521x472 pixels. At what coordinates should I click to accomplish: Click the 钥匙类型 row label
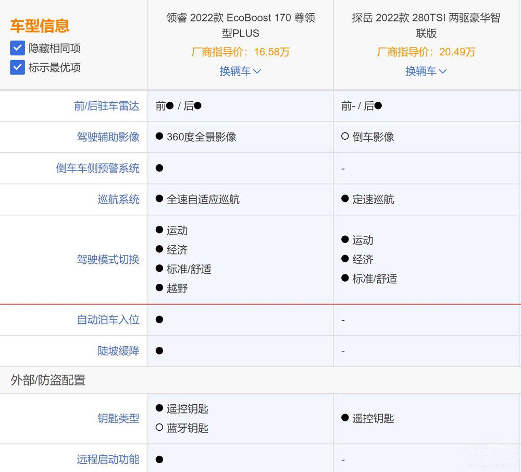point(119,418)
